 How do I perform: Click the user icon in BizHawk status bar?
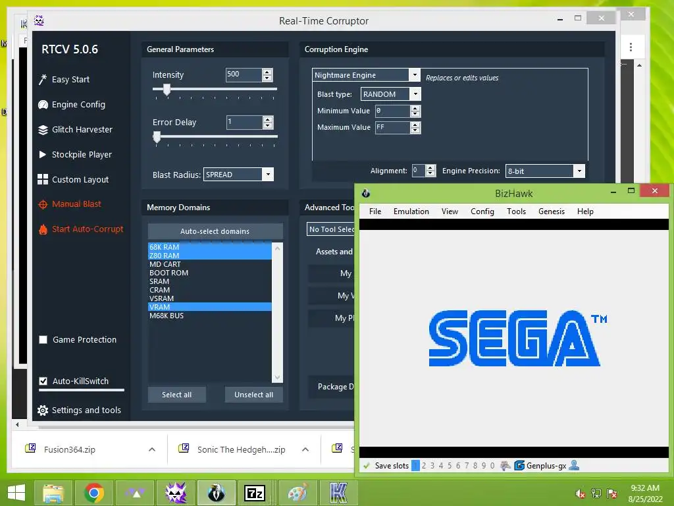[x=574, y=465]
